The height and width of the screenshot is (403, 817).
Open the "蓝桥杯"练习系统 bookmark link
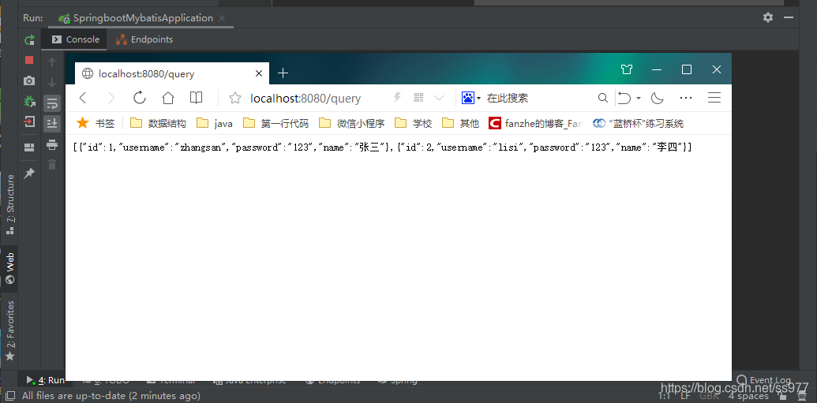pos(638,123)
